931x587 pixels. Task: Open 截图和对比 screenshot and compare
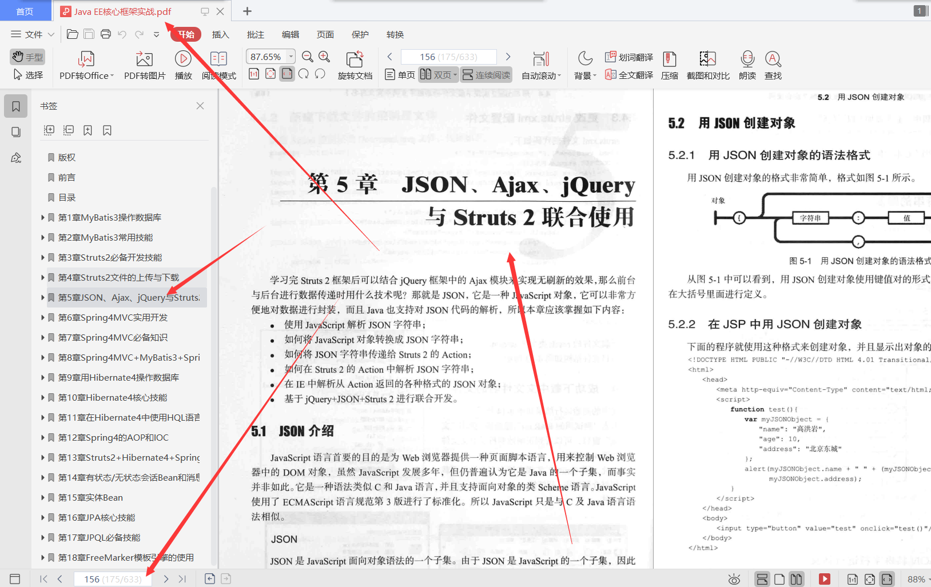coord(708,66)
